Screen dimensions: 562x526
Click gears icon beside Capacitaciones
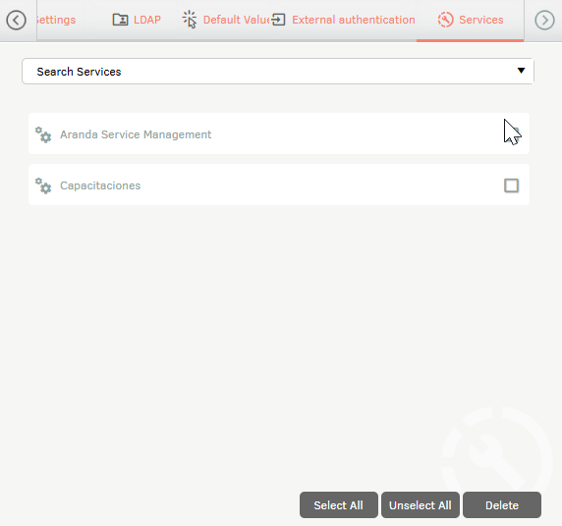point(43,185)
